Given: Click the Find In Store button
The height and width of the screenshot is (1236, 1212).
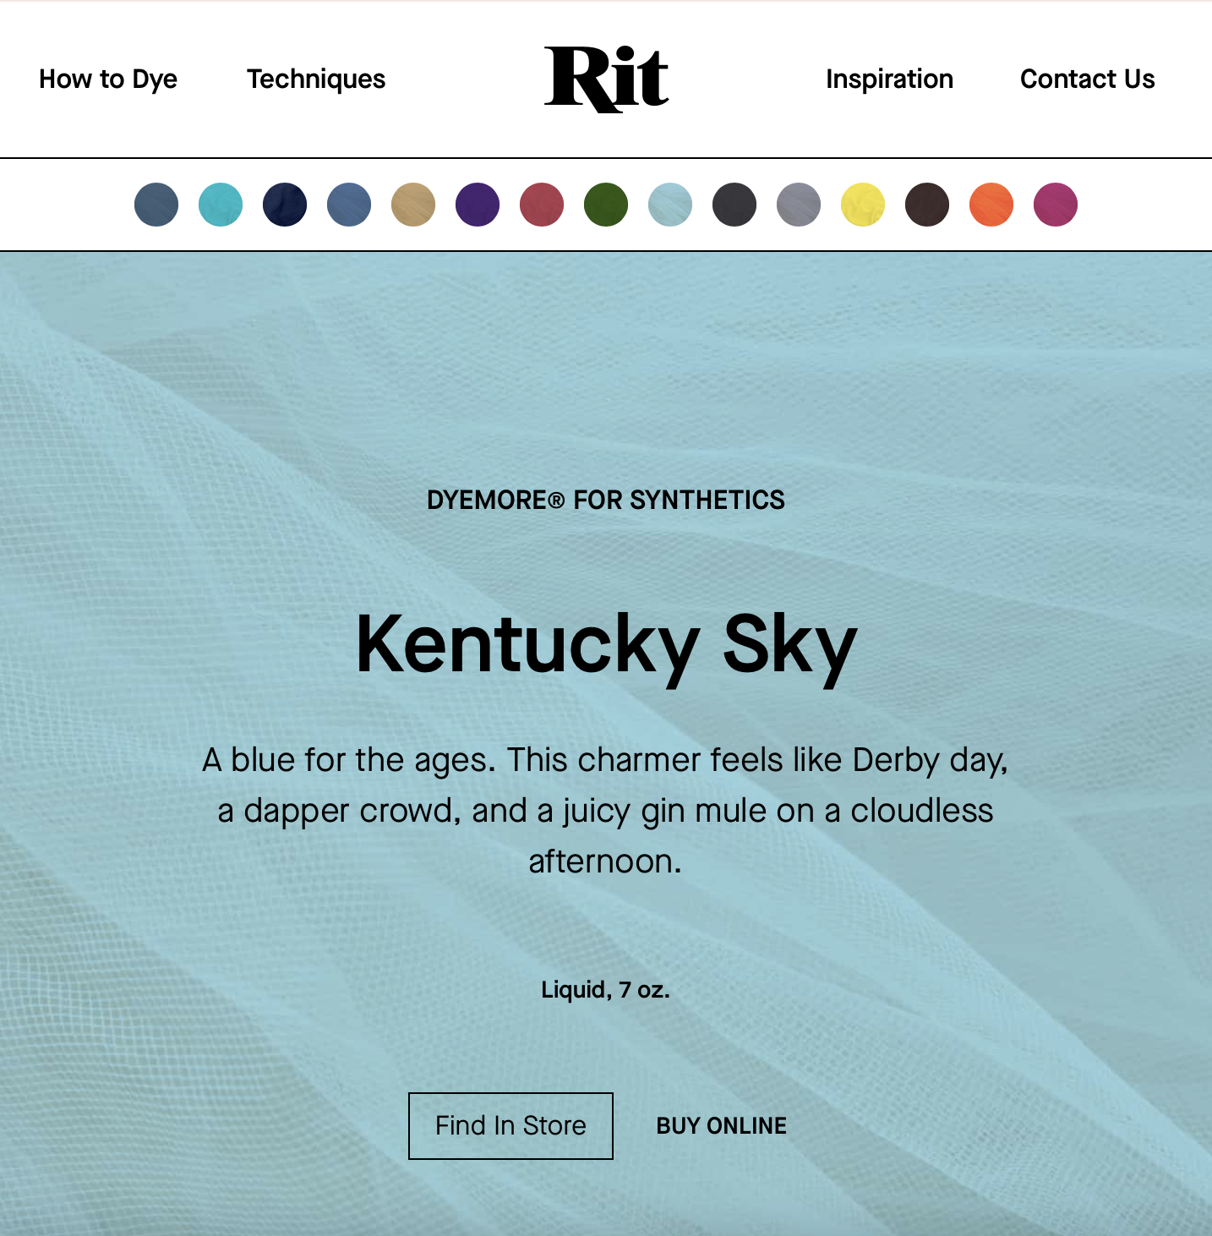Looking at the screenshot, I should pos(510,1126).
